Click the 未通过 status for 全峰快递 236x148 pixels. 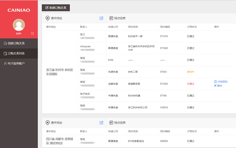pos(191,84)
